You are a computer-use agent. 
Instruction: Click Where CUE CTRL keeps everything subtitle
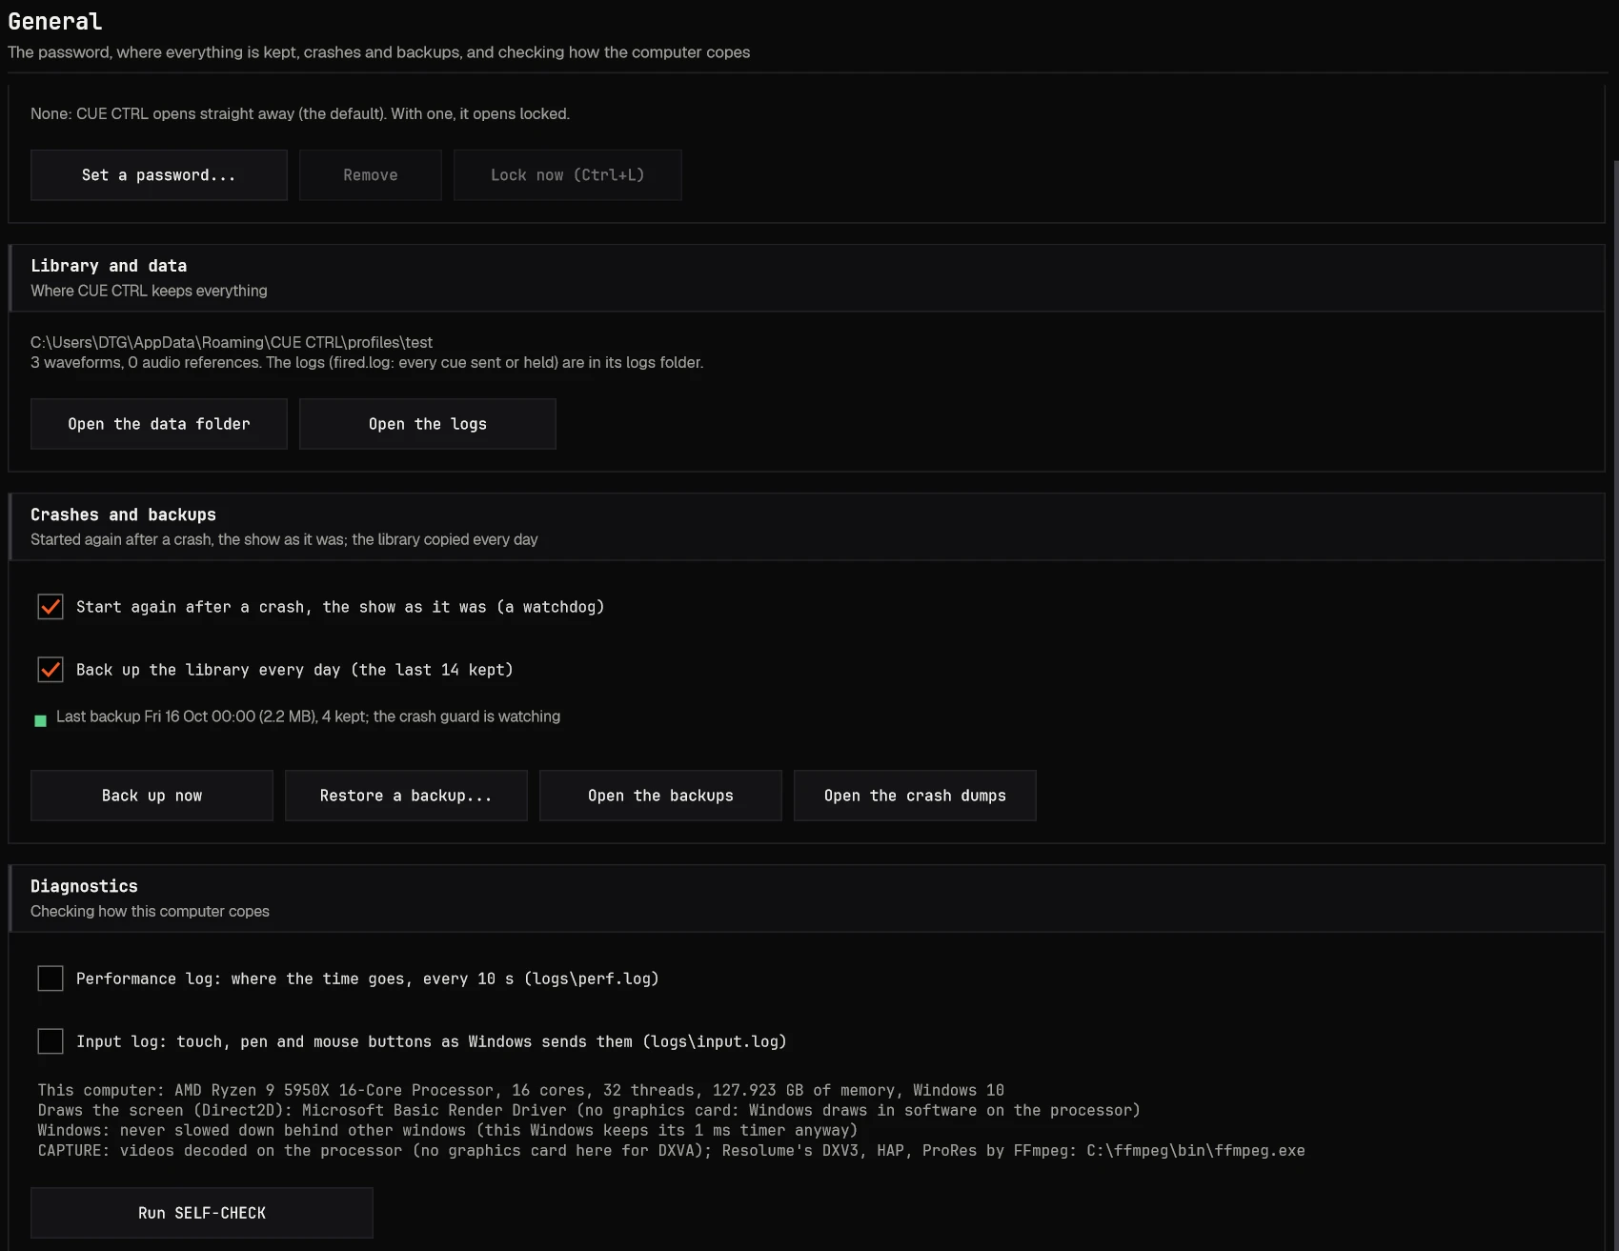149,291
